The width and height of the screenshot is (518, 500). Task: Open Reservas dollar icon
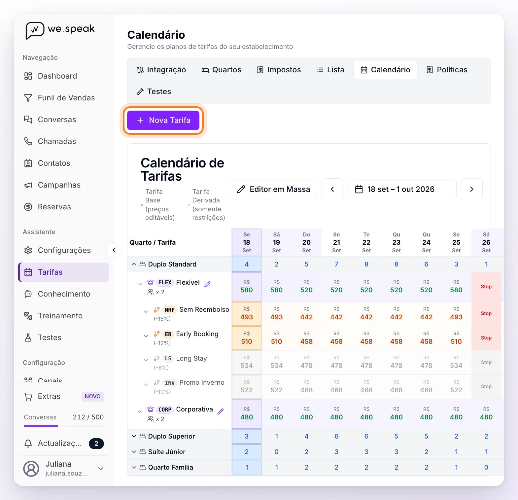tap(28, 207)
